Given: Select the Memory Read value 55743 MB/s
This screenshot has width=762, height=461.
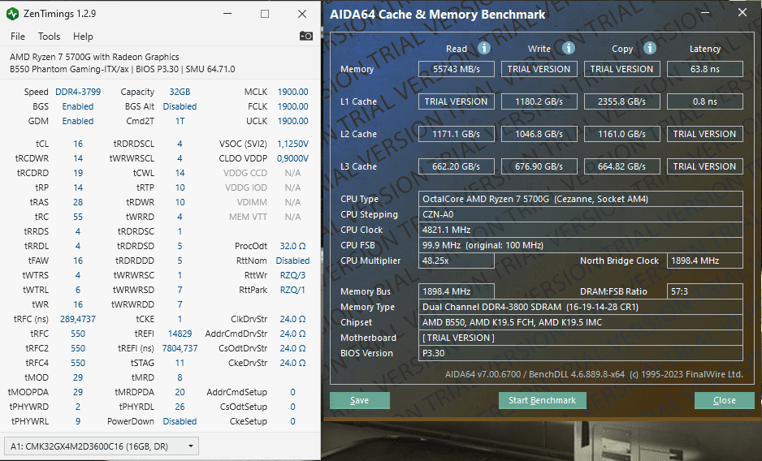Looking at the screenshot, I should 457,69.
